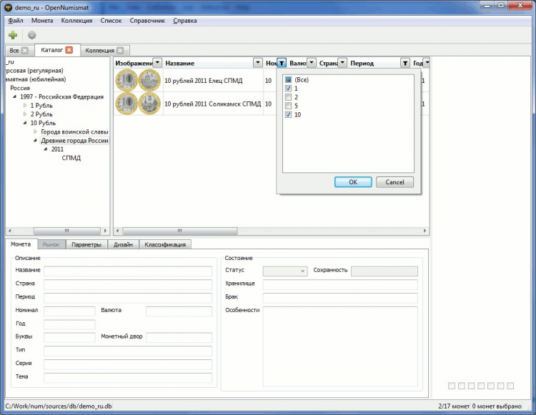Select the Соликамск coin image thumbnail
The image size is (536, 415).
click(138, 104)
